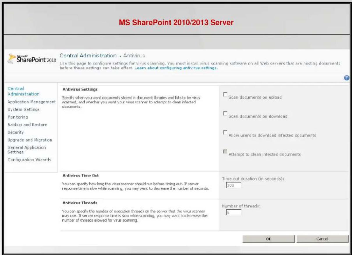Check Allow users to download infected documents
The image size is (352, 255).
coord(225,133)
